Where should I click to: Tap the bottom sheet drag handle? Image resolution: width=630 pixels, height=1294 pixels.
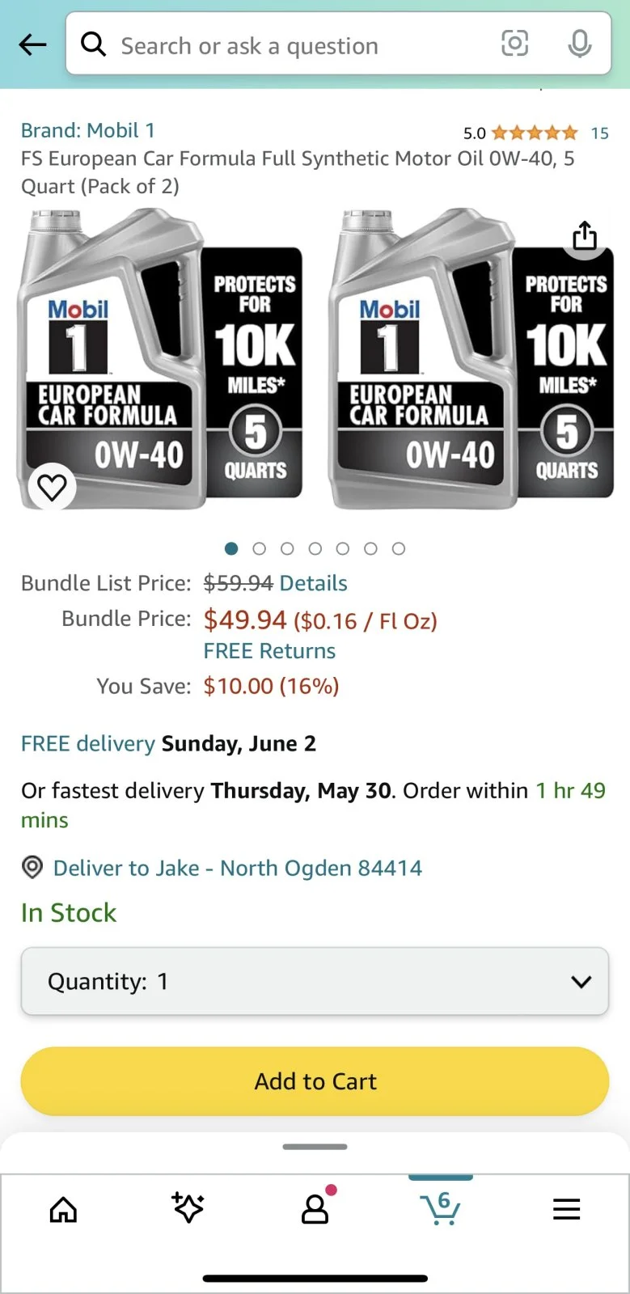coord(315,1146)
